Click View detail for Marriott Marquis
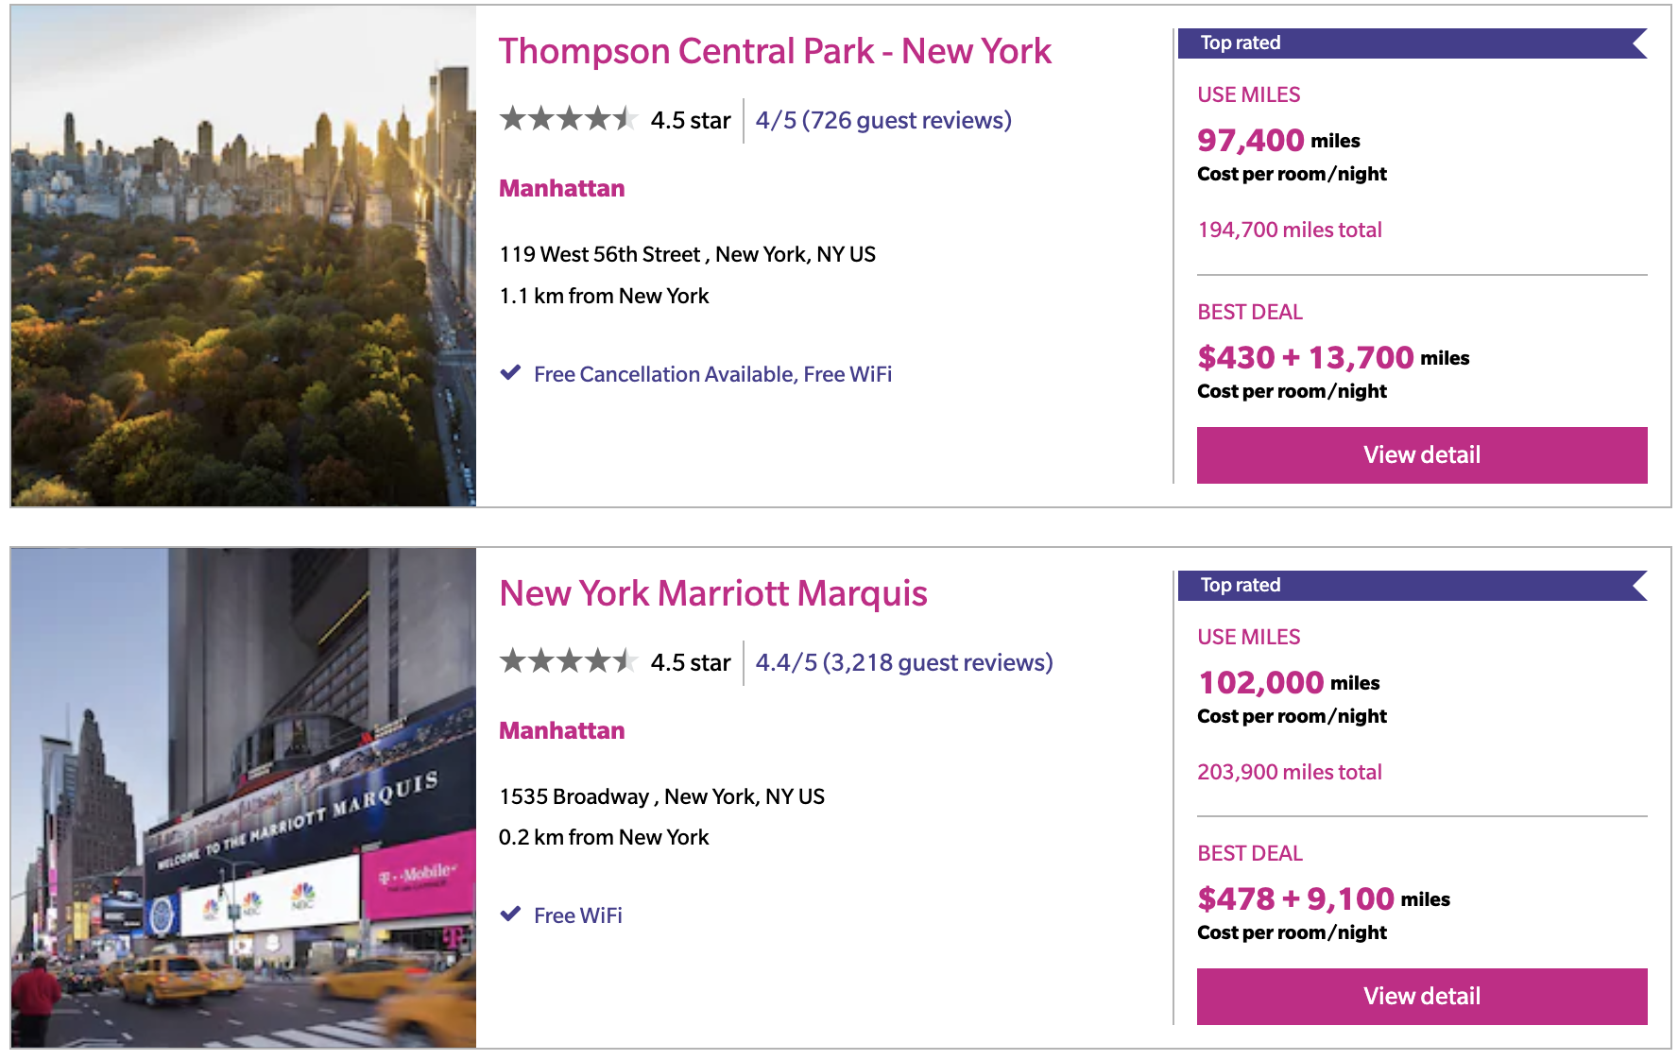This screenshot has height=1060, width=1678. pyautogui.click(x=1422, y=997)
